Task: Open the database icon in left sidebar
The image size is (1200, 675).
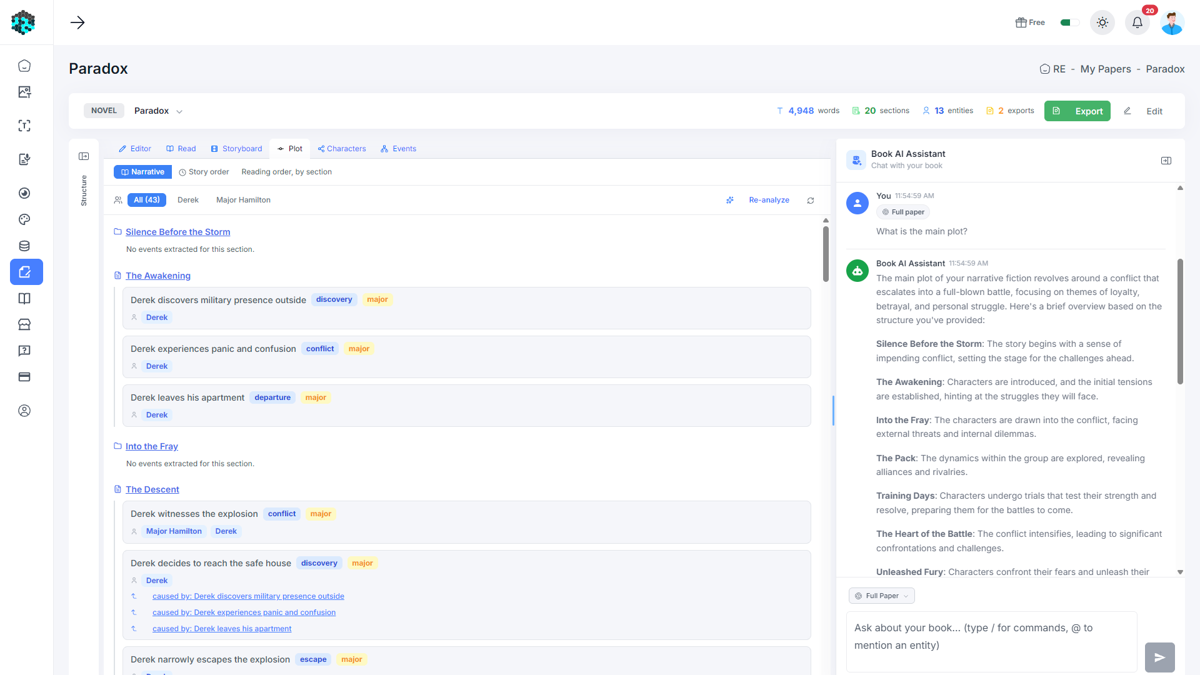Action: (24, 246)
